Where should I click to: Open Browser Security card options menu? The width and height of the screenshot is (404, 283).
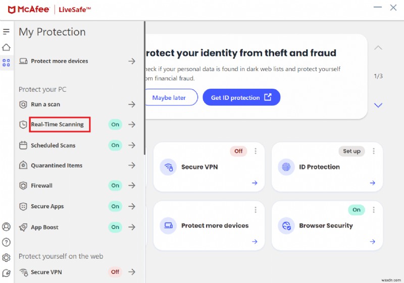click(x=374, y=209)
